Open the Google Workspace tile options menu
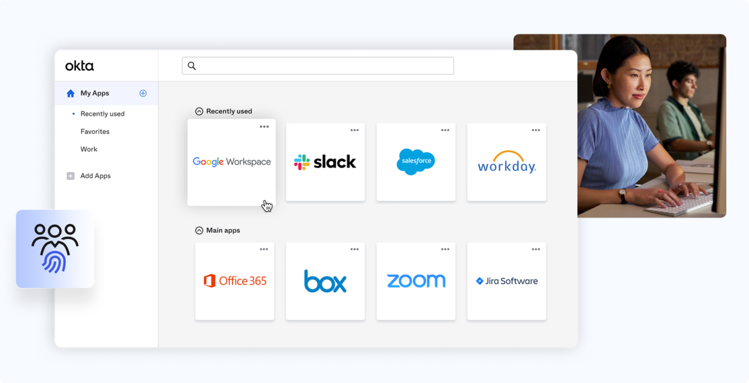Image resolution: width=749 pixels, height=383 pixels. pos(264,127)
